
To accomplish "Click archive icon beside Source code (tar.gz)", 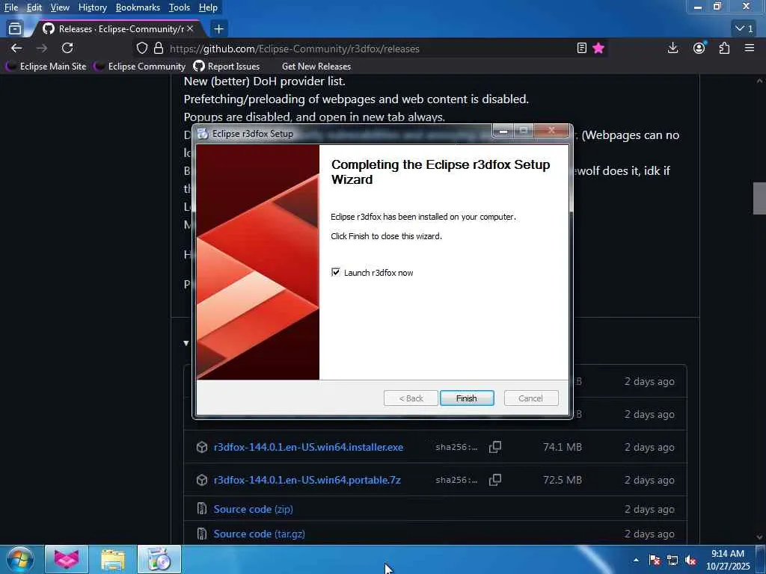I will click(x=202, y=534).
